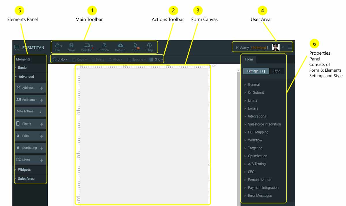
Task: Open the Copy dropdown in actions toolbar
Action: click(79, 59)
